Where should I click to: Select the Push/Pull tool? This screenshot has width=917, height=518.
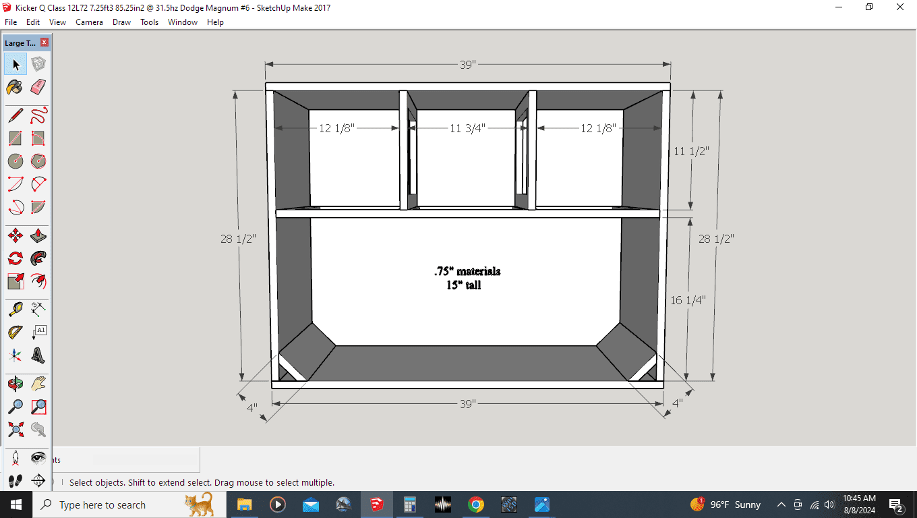tap(38, 235)
